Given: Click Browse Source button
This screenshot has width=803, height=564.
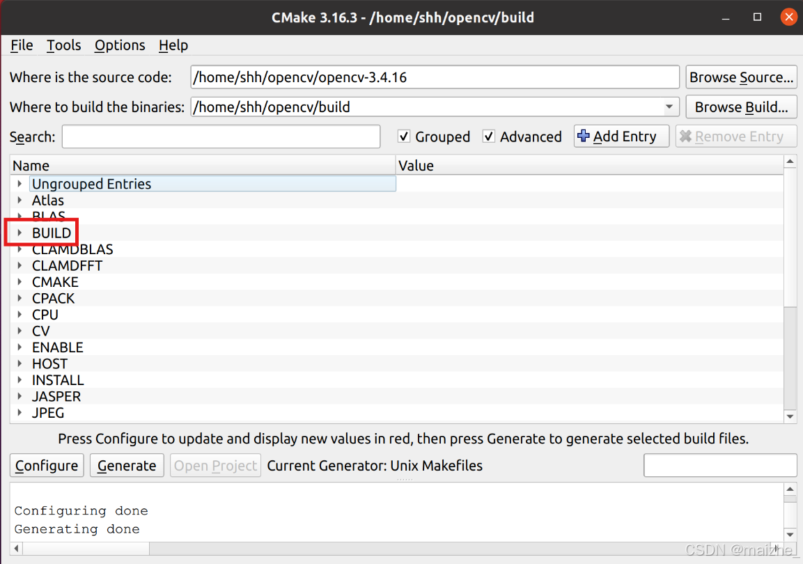Looking at the screenshot, I should pyautogui.click(x=741, y=77).
